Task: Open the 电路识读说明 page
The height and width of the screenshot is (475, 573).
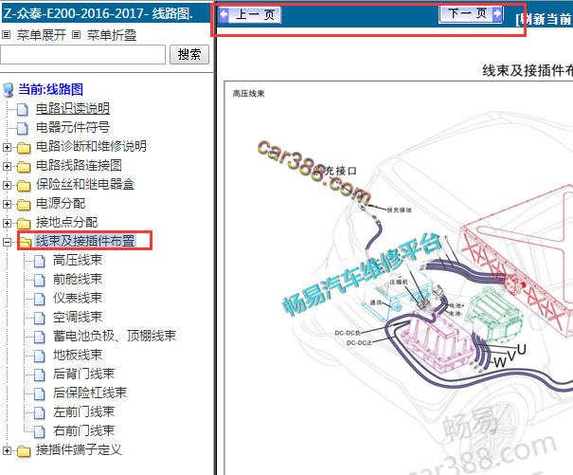Action: [73, 108]
